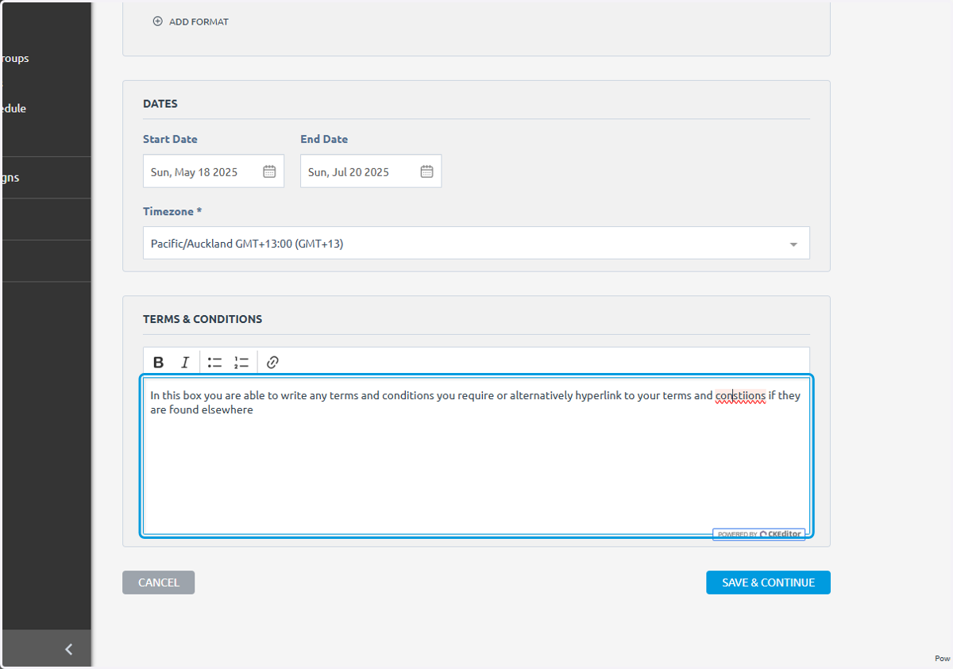Insert a hyperlink with link icon

(272, 362)
